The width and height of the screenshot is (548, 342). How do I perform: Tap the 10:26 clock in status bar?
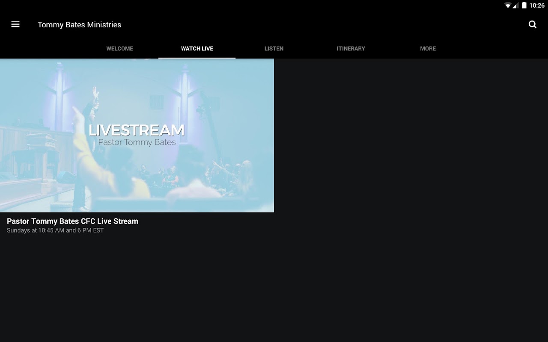[x=537, y=6]
